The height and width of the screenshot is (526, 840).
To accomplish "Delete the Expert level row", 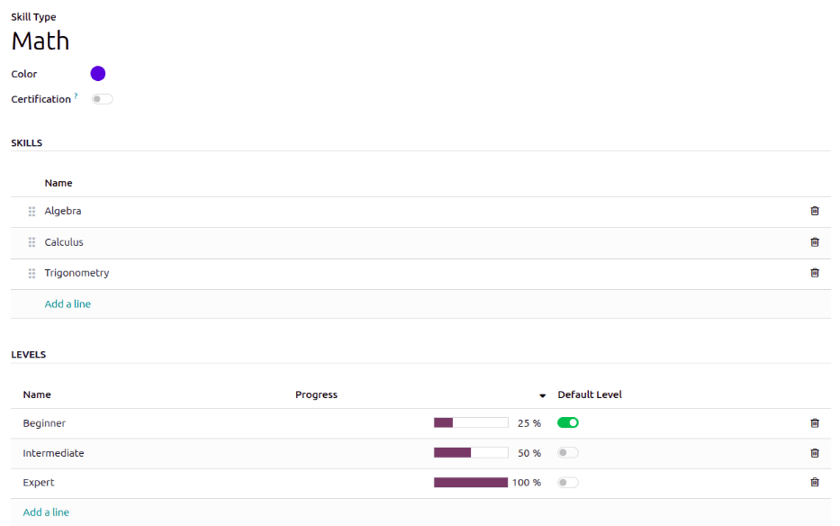I will point(814,483).
